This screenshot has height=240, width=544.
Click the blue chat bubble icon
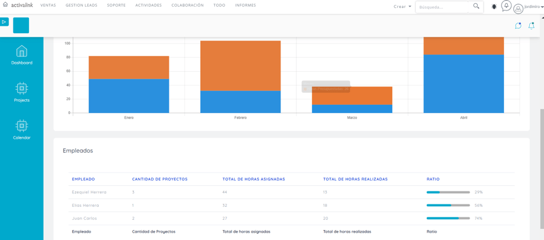tap(518, 26)
